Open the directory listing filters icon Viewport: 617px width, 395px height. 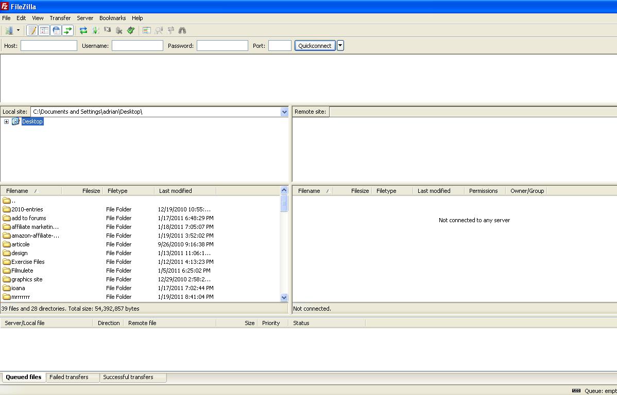[147, 30]
